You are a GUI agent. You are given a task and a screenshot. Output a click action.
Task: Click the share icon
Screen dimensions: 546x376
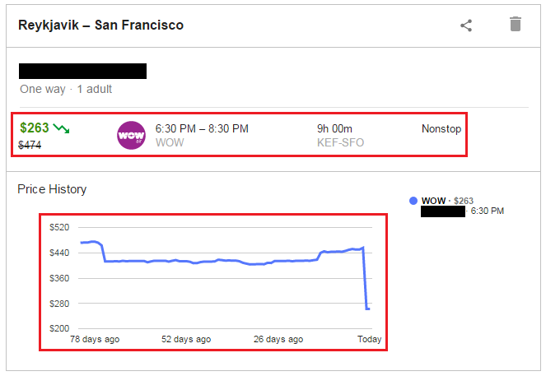466,25
